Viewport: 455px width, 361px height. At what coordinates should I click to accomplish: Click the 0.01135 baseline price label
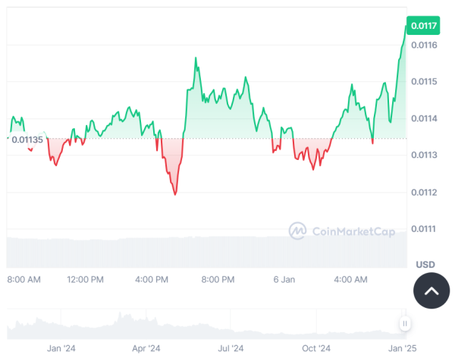point(27,140)
